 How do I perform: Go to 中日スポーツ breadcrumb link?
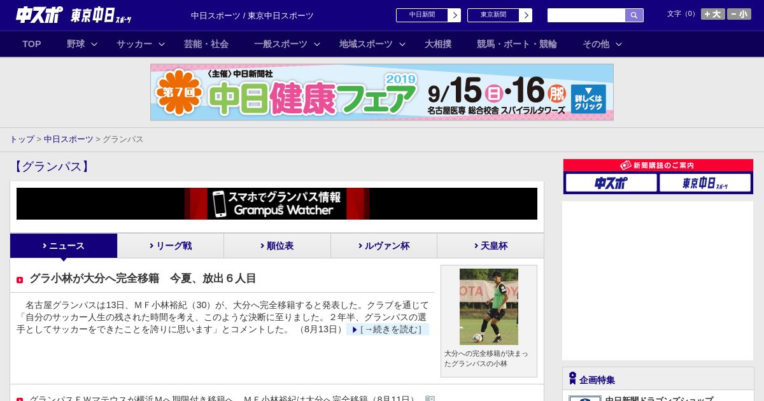click(69, 139)
